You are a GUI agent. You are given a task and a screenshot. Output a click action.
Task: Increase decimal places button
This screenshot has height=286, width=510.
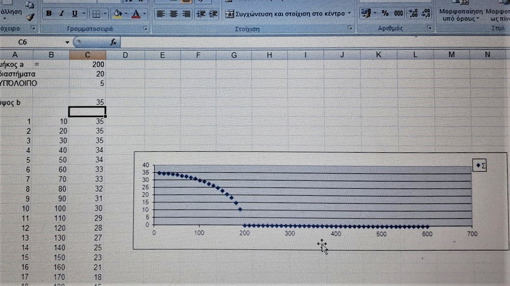(x=413, y=14)
